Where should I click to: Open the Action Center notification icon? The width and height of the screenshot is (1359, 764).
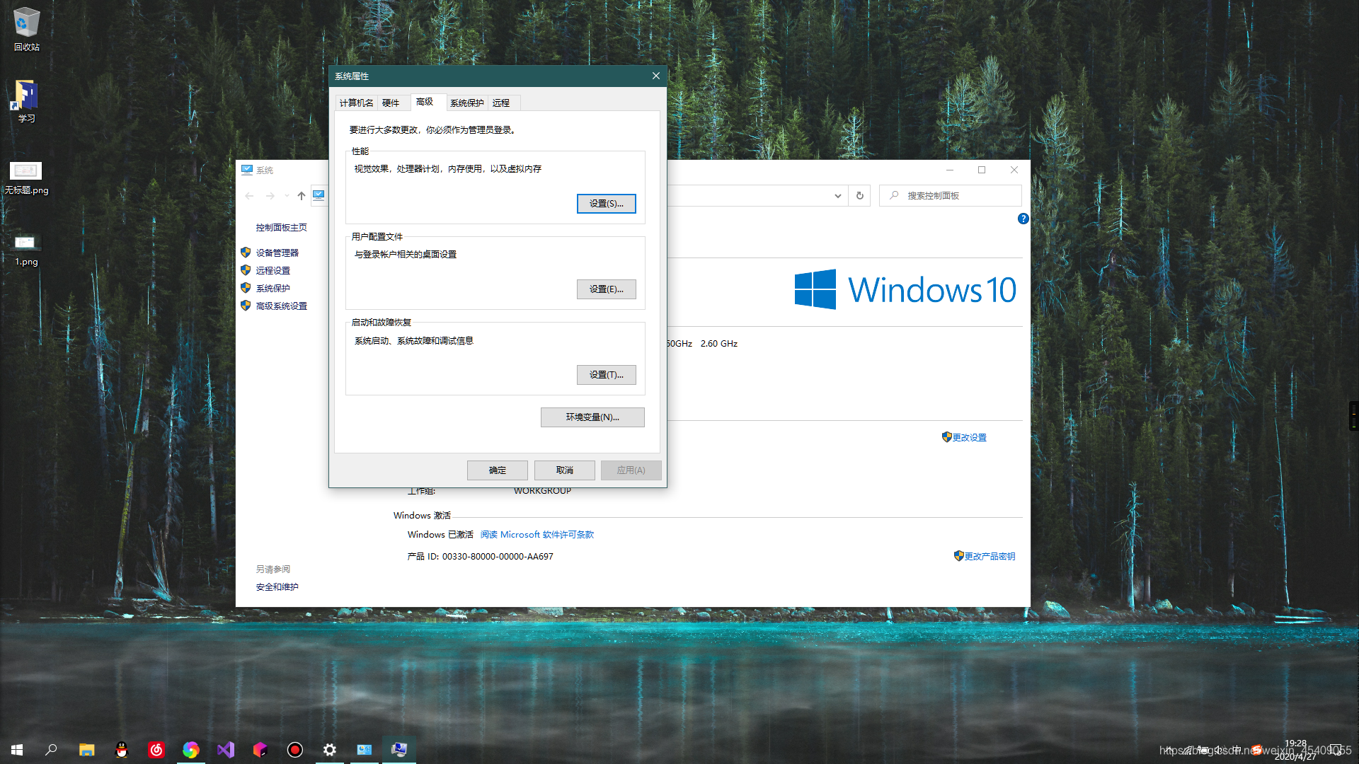click(1336, 750)
